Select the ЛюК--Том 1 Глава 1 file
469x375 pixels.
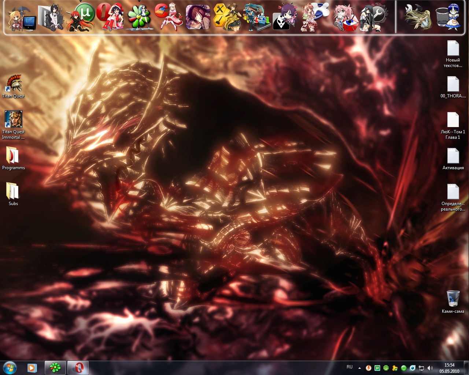(x=453, y=126)
